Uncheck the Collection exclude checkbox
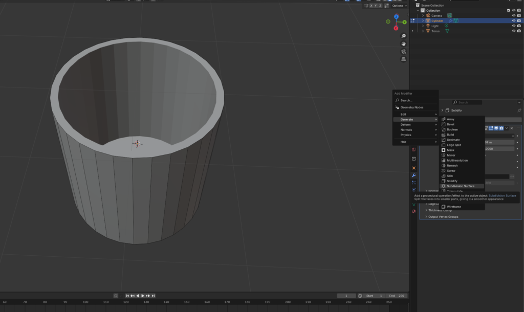The height and width of the screenshot is (312, 524). (x=508, y=10)
